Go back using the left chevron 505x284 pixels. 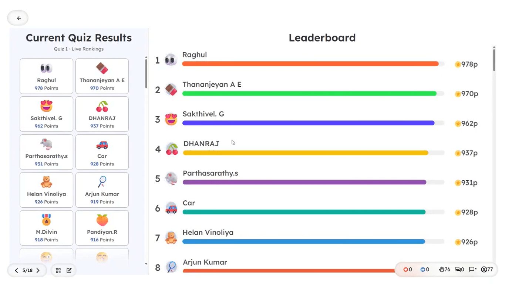click(x=16, y=270)
